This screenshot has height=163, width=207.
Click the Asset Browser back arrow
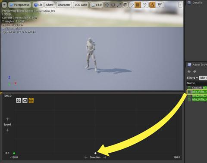(x=189, y=71)
